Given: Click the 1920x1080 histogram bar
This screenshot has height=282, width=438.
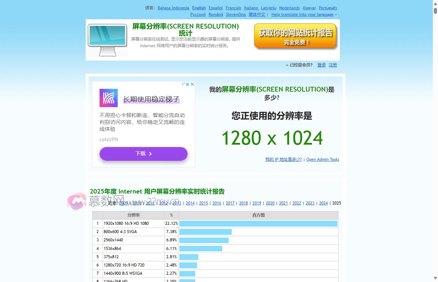Looking at the screenshot, I should (258, 223).
